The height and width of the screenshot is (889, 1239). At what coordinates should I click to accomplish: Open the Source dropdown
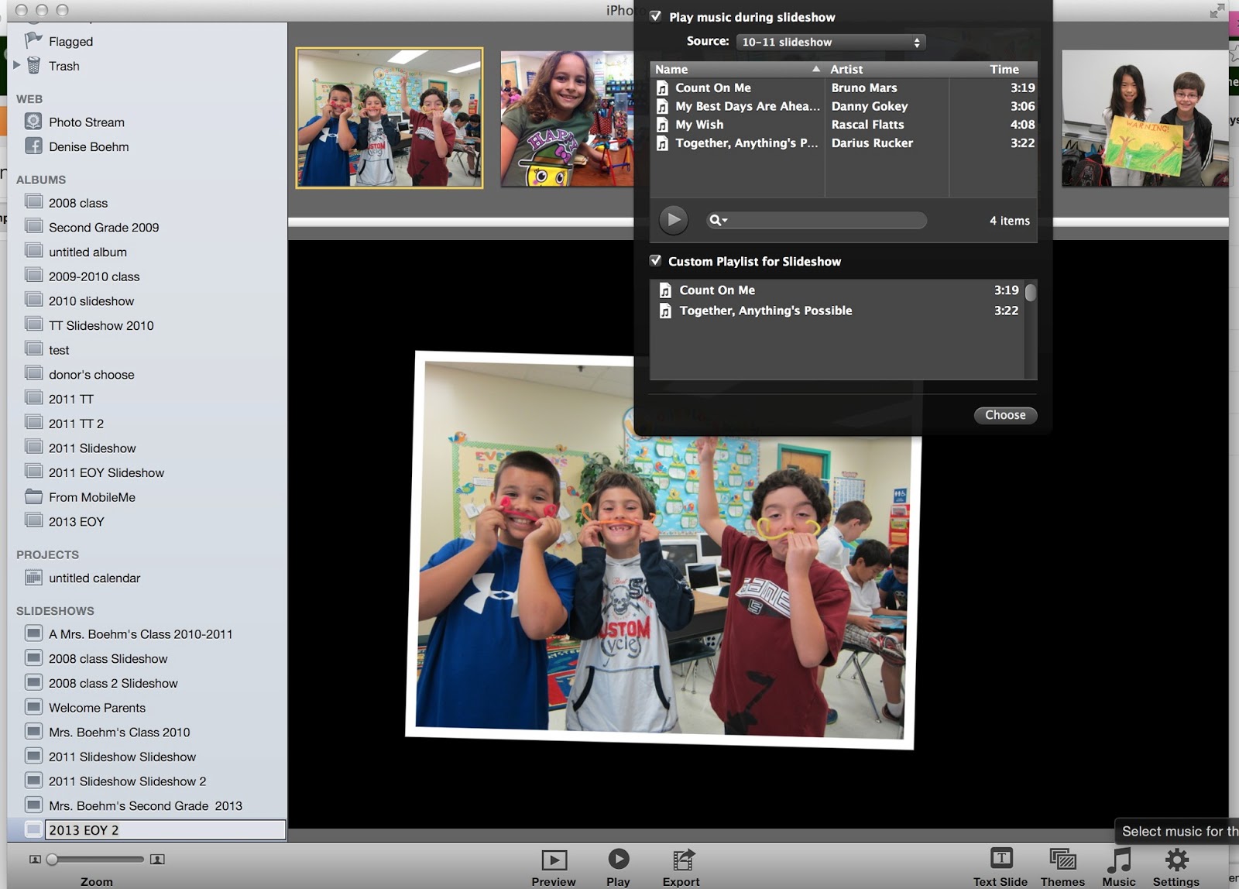point(829,42)
